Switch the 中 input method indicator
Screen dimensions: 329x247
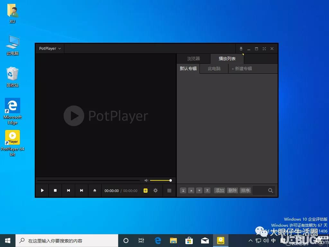pyautogui.click(x=273, y=241)
